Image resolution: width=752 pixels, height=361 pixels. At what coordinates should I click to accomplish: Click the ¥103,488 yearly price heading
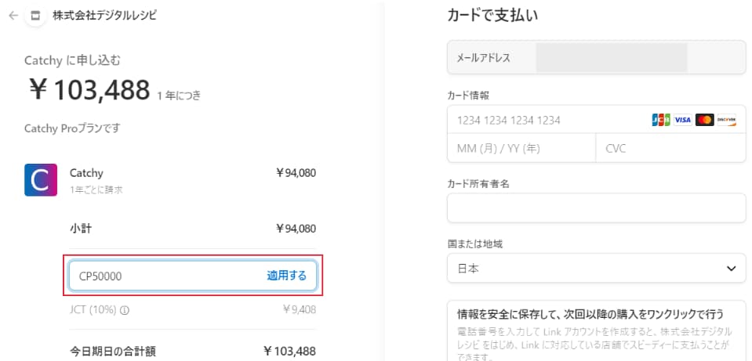(x=89, y=90)
